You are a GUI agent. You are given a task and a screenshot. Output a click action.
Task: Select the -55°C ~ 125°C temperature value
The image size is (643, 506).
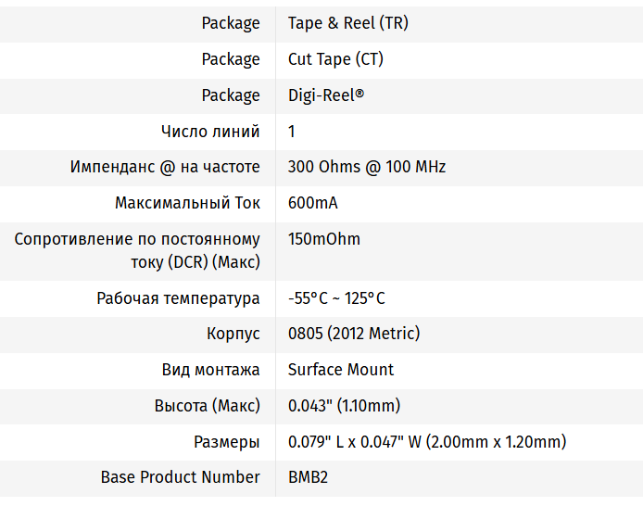pos(336,298)
